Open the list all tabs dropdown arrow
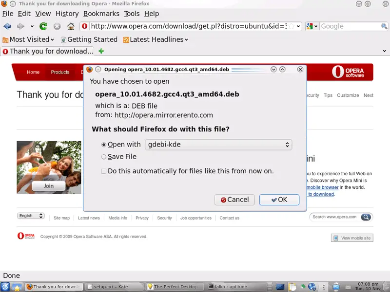390x292 pixels. pos(384,51)
